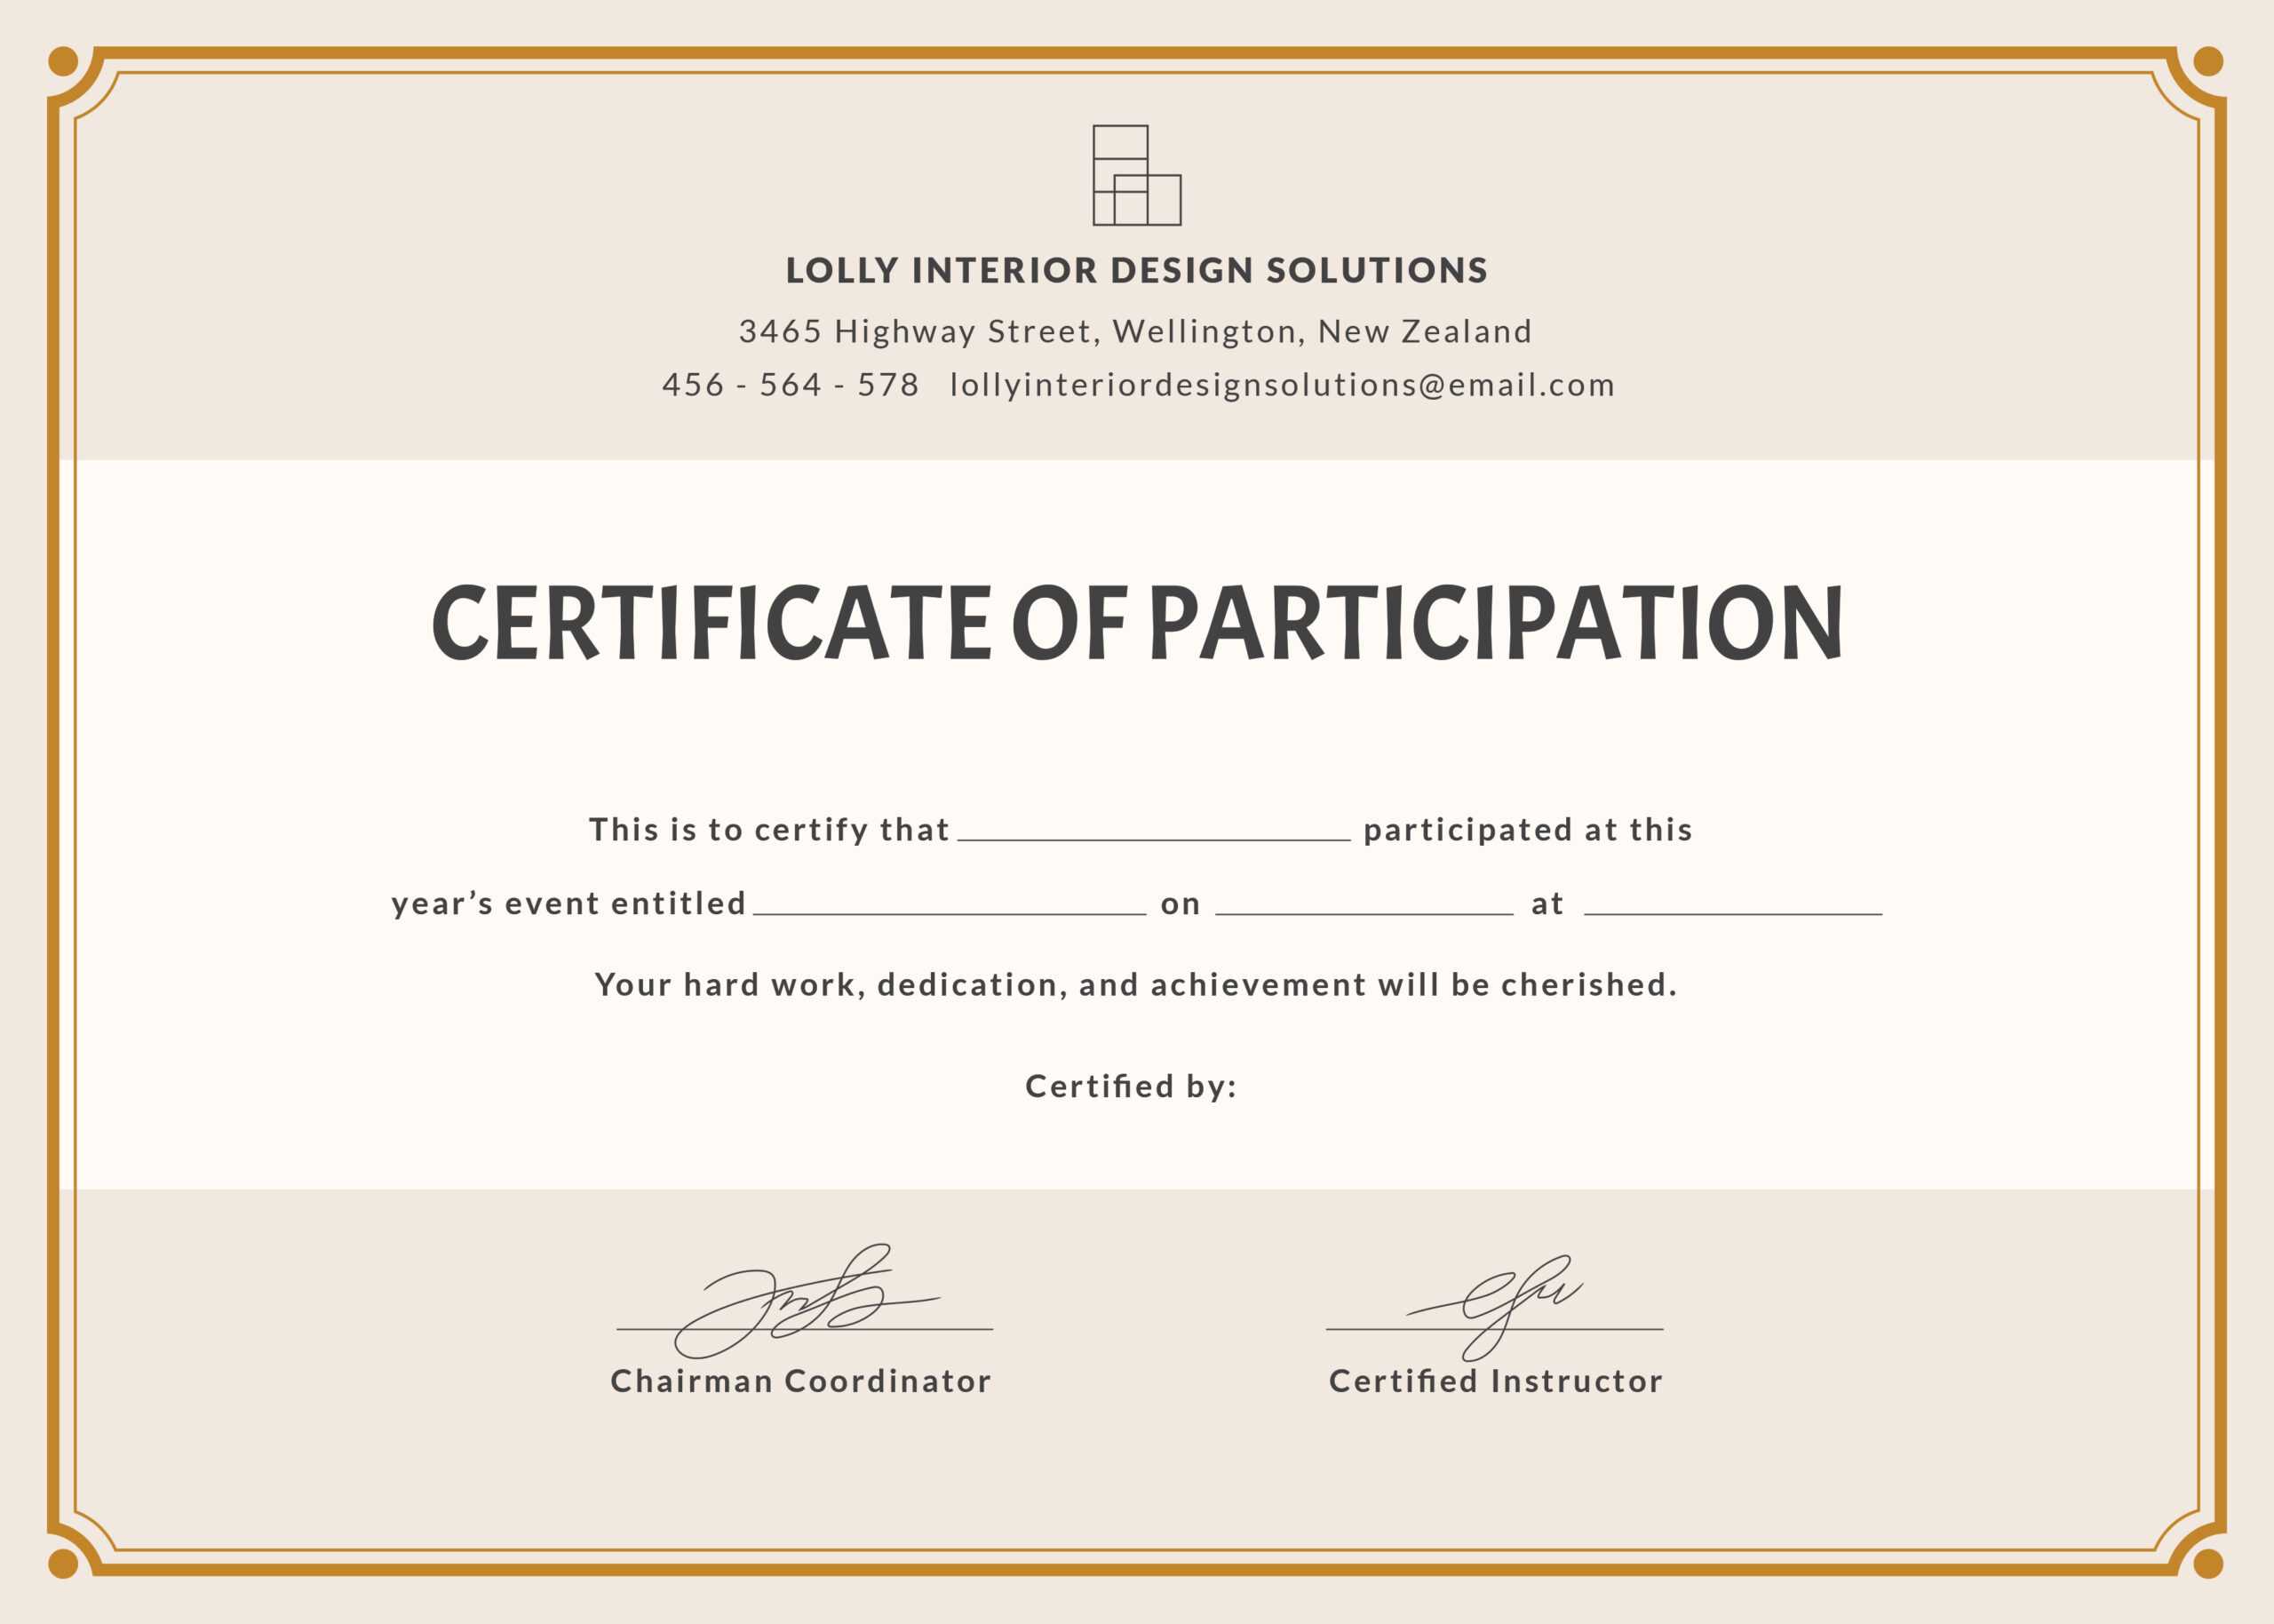This screenshot has width=2274, height=1624.
Task: Click the Certified Instructor label
Action: 1495,1381
